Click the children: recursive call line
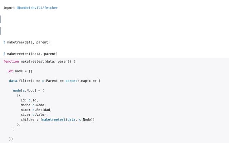Screen dimensions: 229x143 point(57,119)
